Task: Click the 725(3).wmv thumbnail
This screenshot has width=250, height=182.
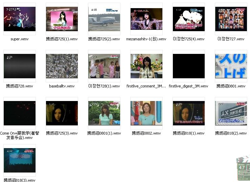Action: tap(62, 113)
